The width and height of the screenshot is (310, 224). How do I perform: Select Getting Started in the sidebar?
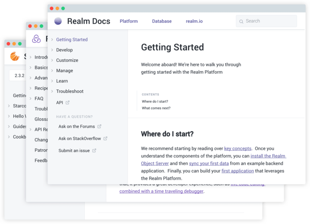[72, 40]
